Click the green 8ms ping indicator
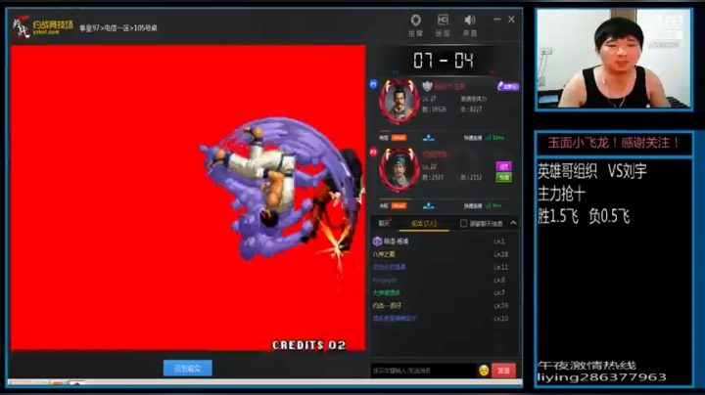Viewport: 705px width, 395px height. click(493, 206)
